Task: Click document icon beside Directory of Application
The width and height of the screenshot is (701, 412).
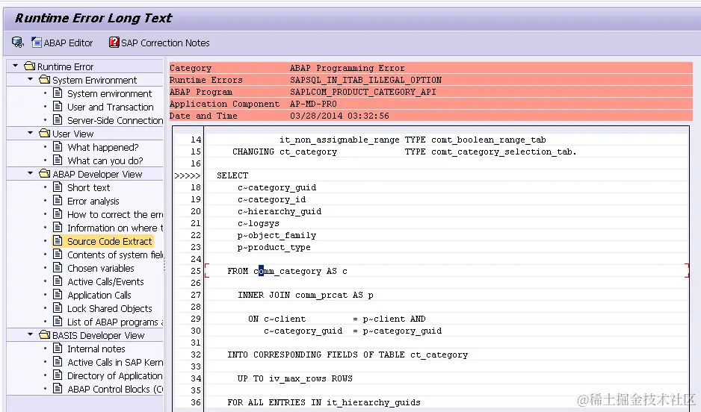Action: pyautogui.click(x=58, y=375)
